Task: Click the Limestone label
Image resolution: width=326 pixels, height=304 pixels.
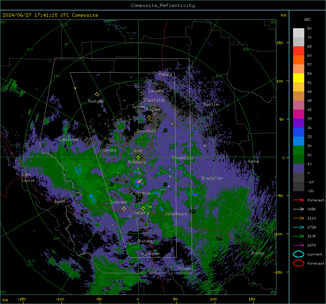Action: click(x=68, y=140)
